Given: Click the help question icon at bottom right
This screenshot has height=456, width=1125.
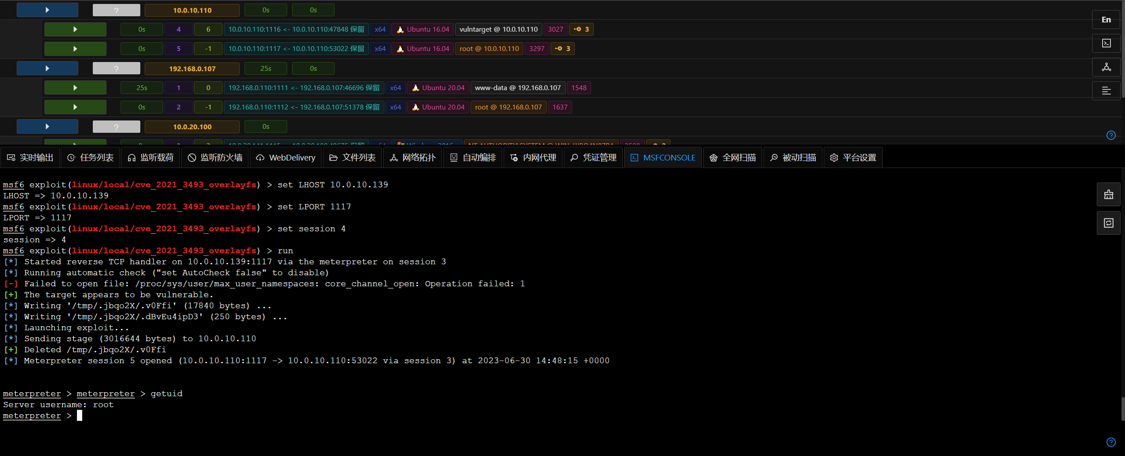Looking at the screenshot, I should click(x=1110, y=442).
